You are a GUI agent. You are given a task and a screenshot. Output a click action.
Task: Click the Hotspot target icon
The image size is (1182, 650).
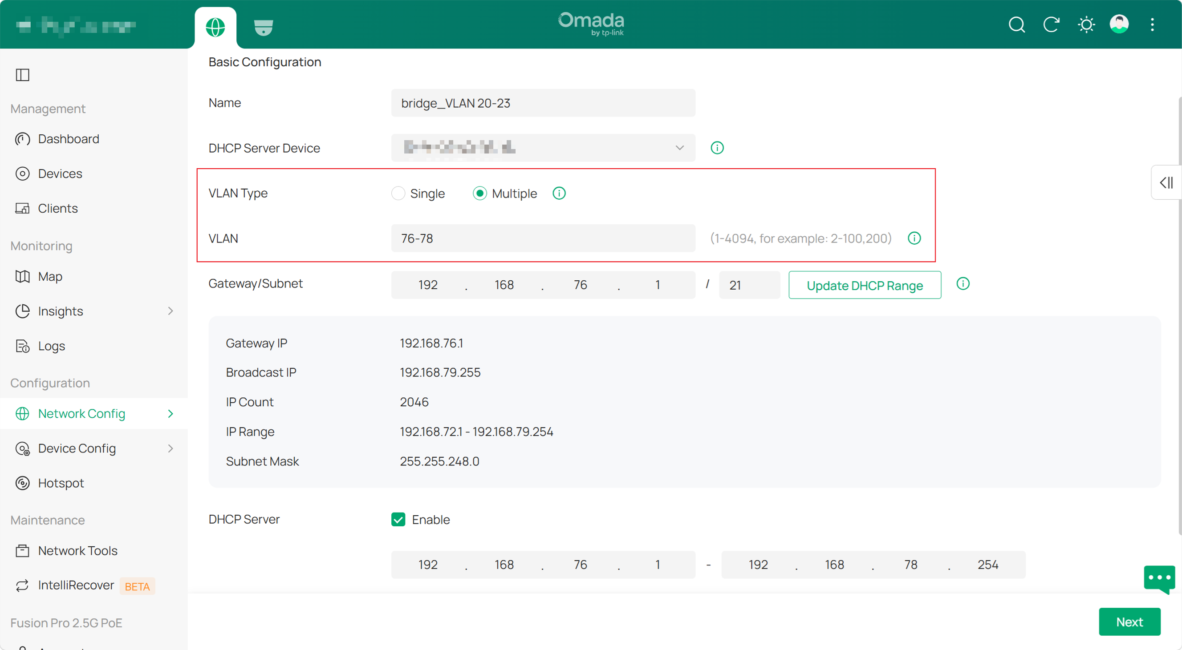[23, 483]
